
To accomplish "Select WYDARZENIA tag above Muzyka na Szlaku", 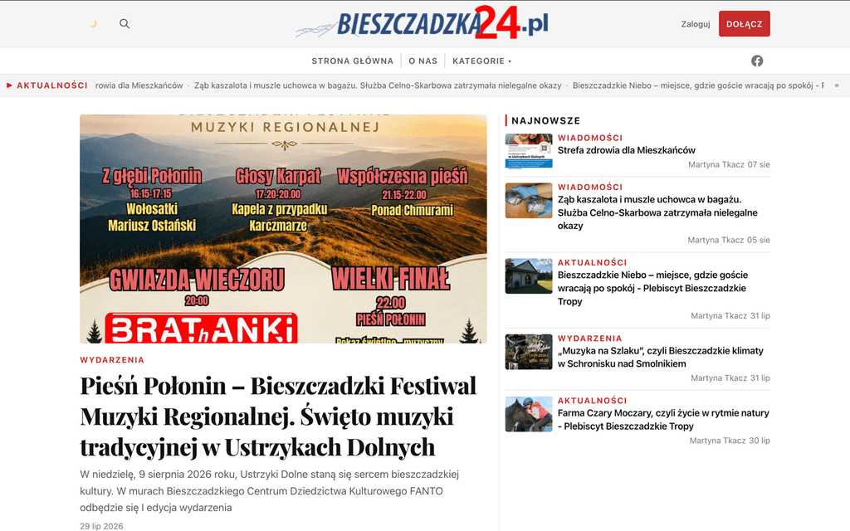I will (590, 339).
